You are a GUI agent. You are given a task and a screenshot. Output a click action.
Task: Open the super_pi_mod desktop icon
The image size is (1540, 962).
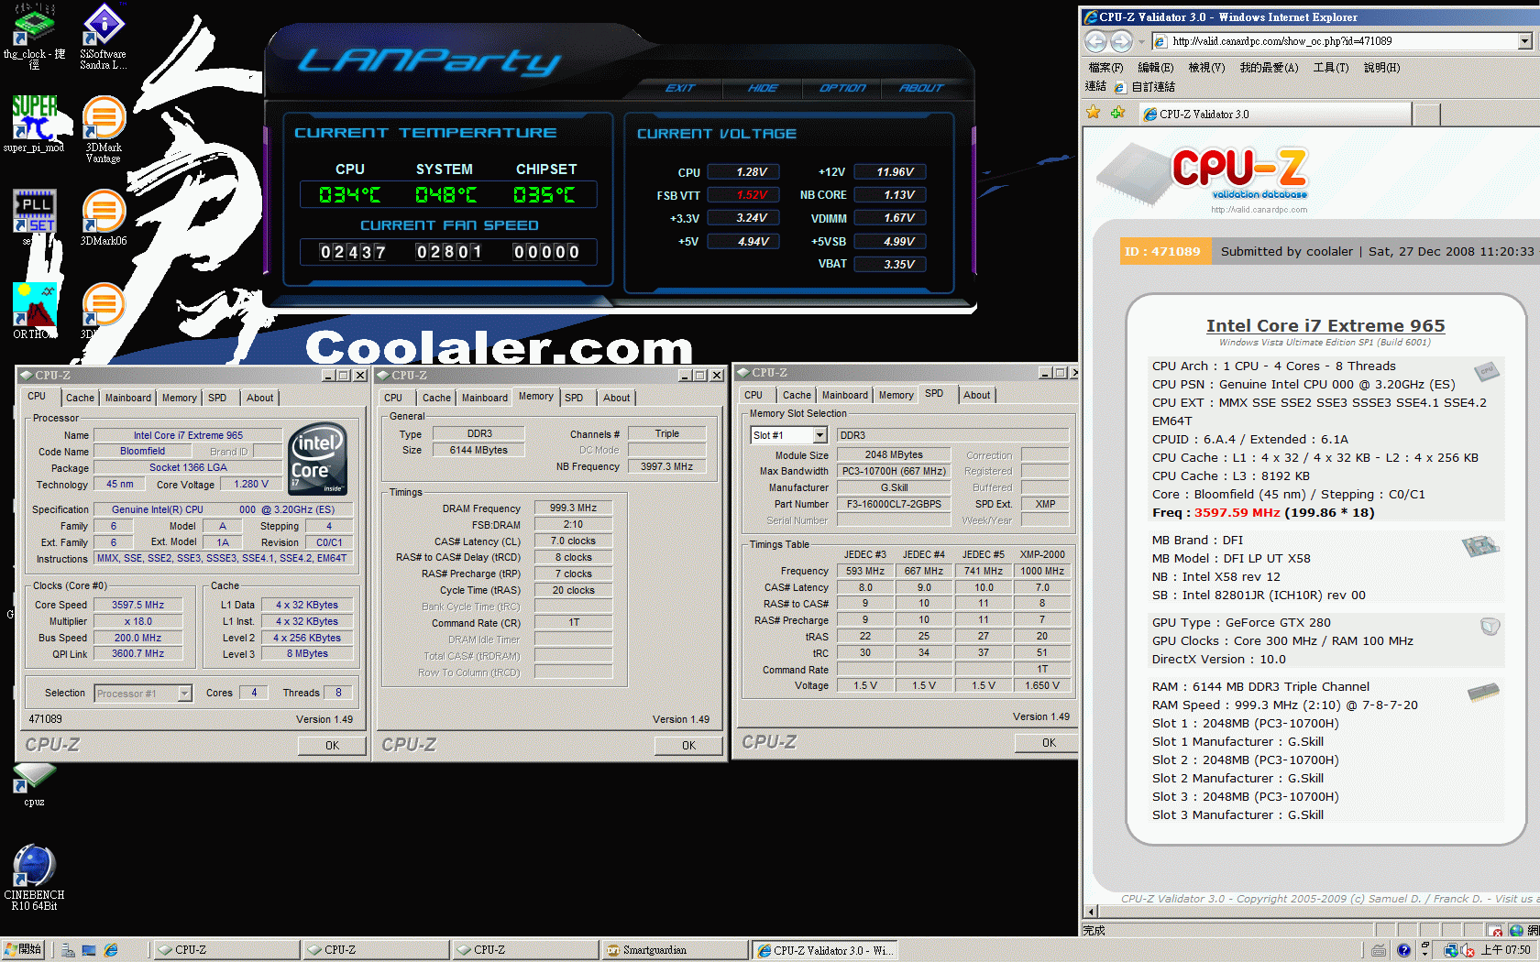(34, 123)
